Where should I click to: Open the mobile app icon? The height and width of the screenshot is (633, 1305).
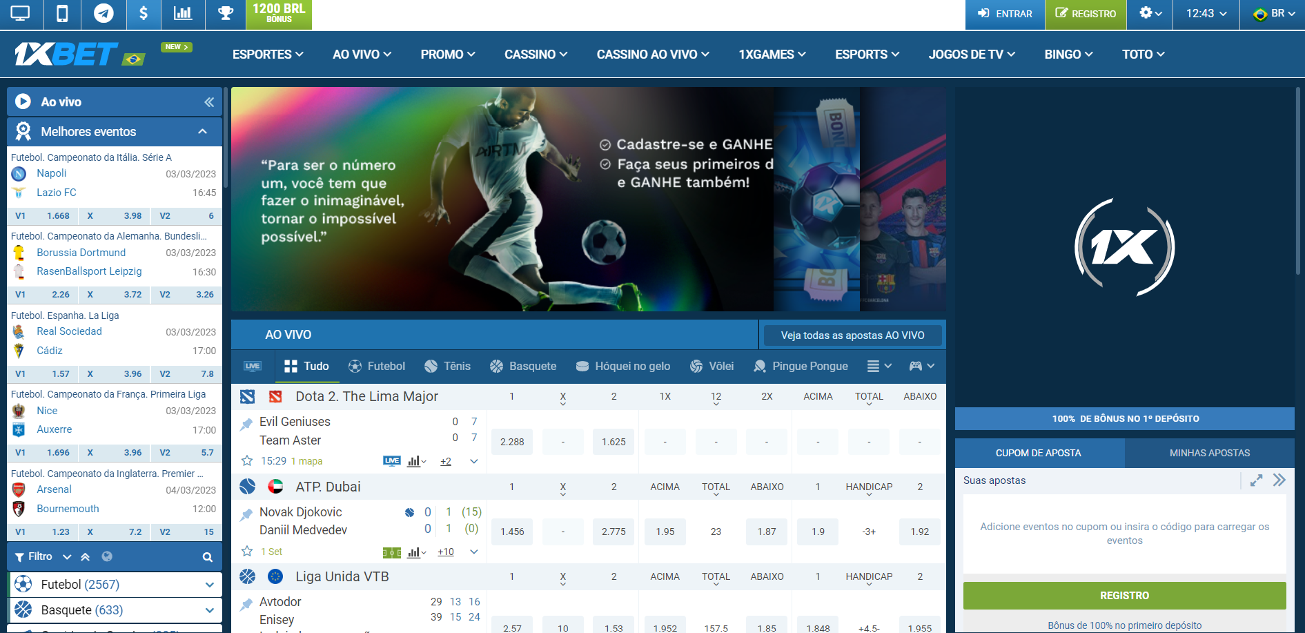[62, 14]
